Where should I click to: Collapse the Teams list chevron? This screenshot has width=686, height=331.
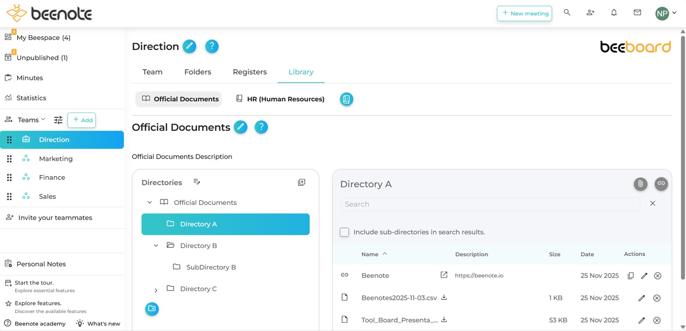point(43,119)
